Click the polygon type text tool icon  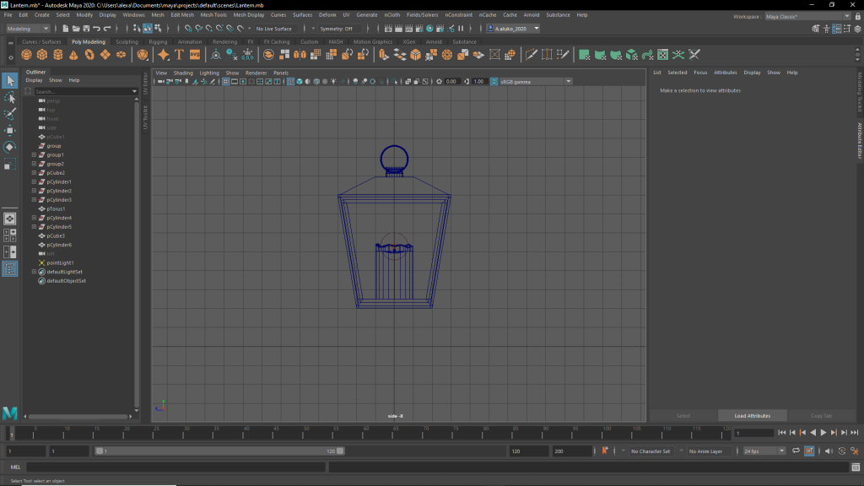pyautogui.click(x=179, y=55)
